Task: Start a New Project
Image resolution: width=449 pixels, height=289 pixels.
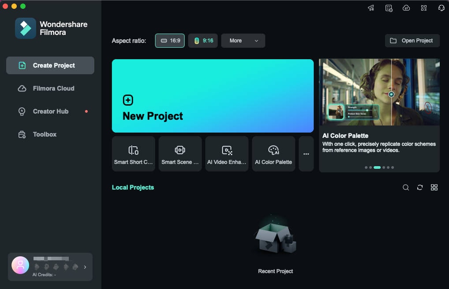Action: pos(213,96)
